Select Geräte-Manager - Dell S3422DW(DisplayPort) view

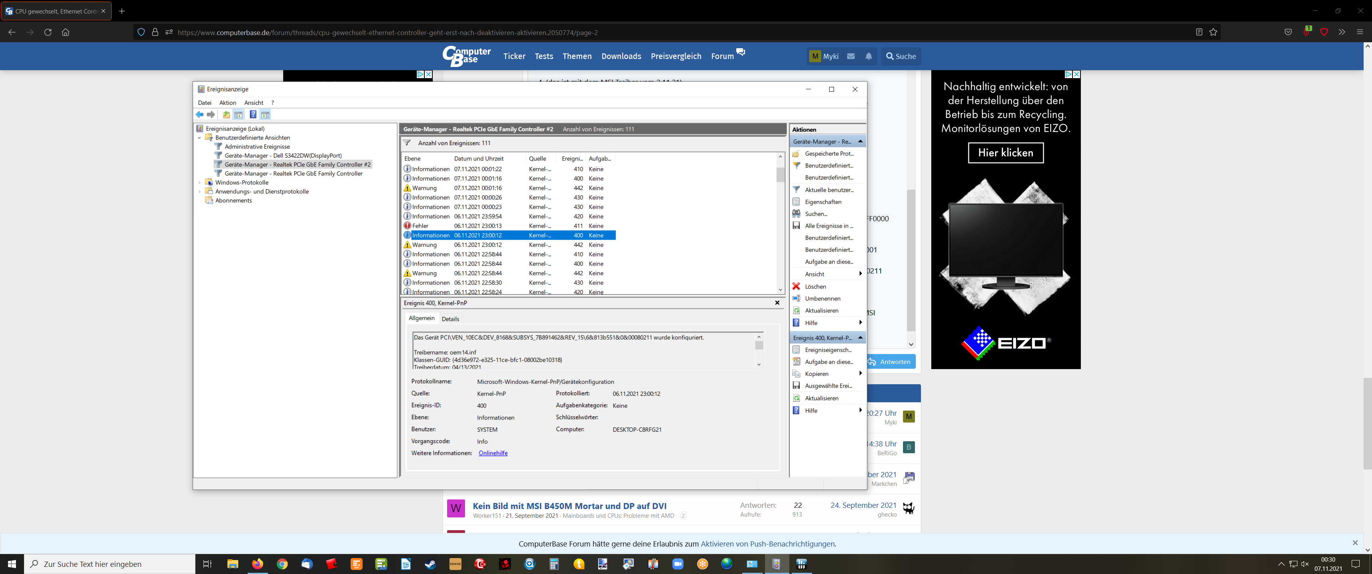[283, 155]
